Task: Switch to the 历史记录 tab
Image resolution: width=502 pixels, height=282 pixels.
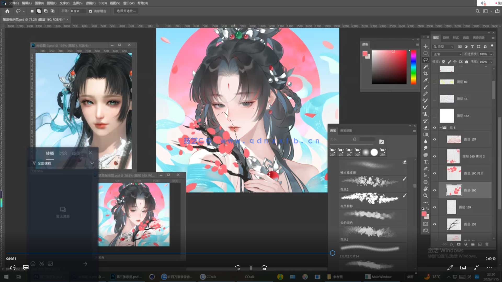Action: coord(478,38)
